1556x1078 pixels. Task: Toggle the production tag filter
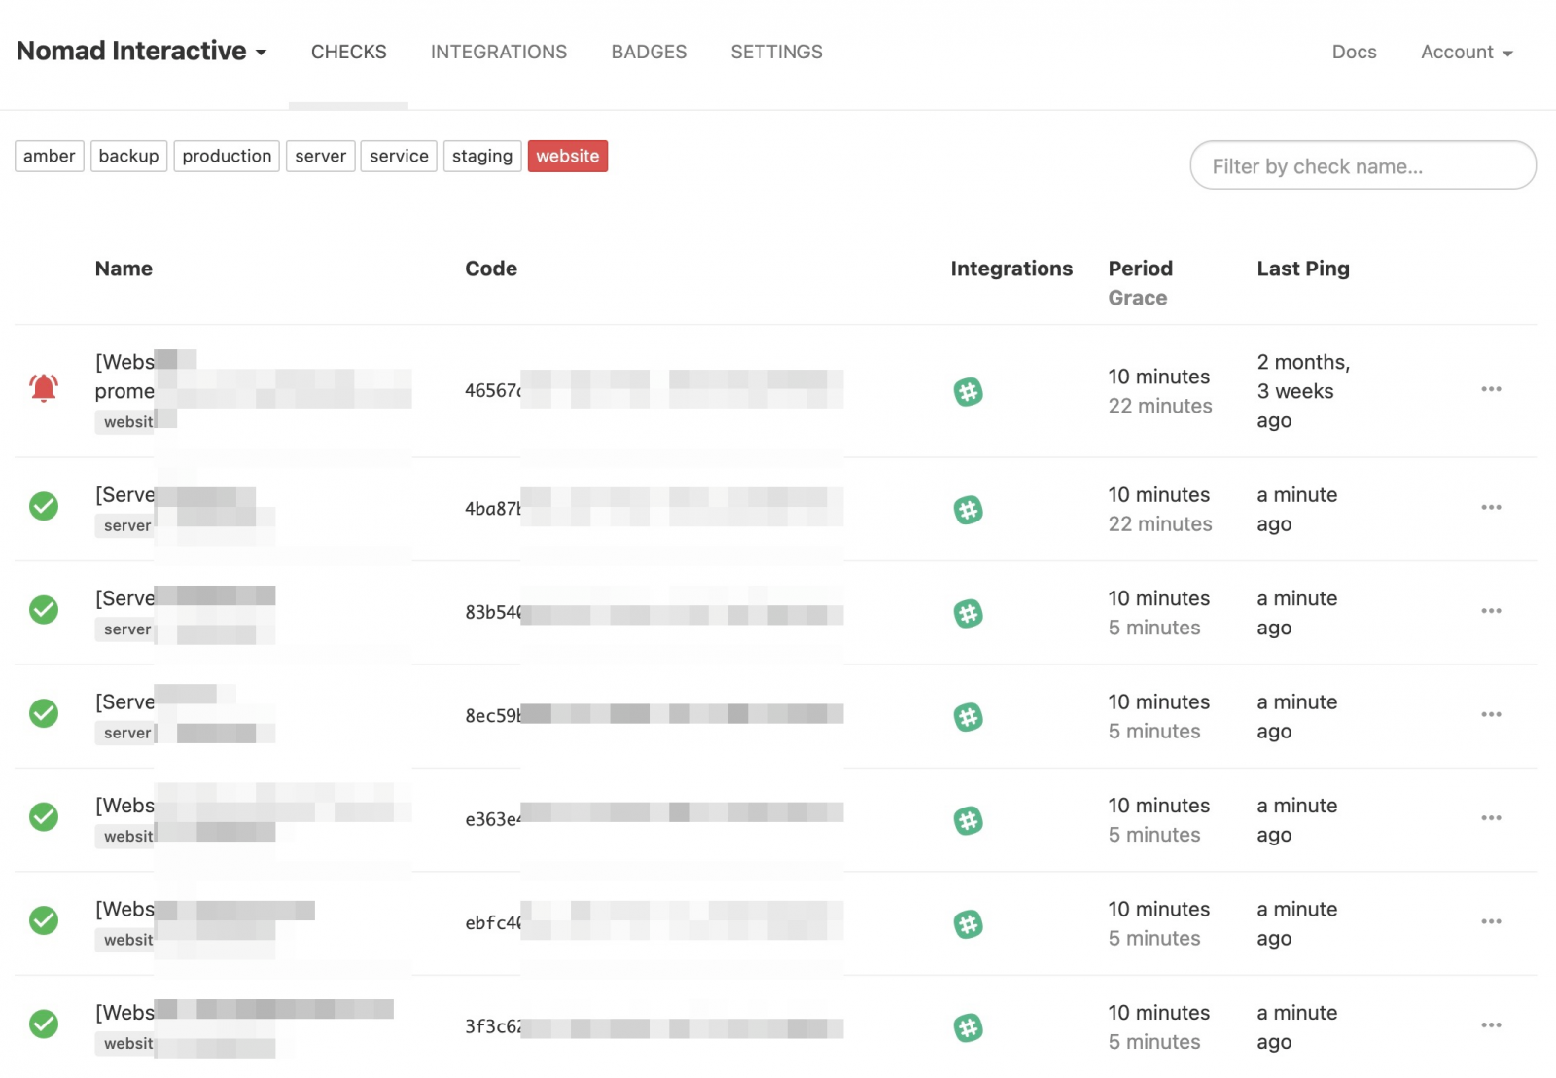click(x=227, y=157)
